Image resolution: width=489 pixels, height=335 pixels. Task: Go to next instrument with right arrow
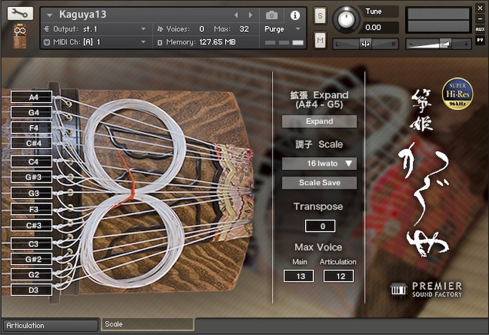point(251,15)
